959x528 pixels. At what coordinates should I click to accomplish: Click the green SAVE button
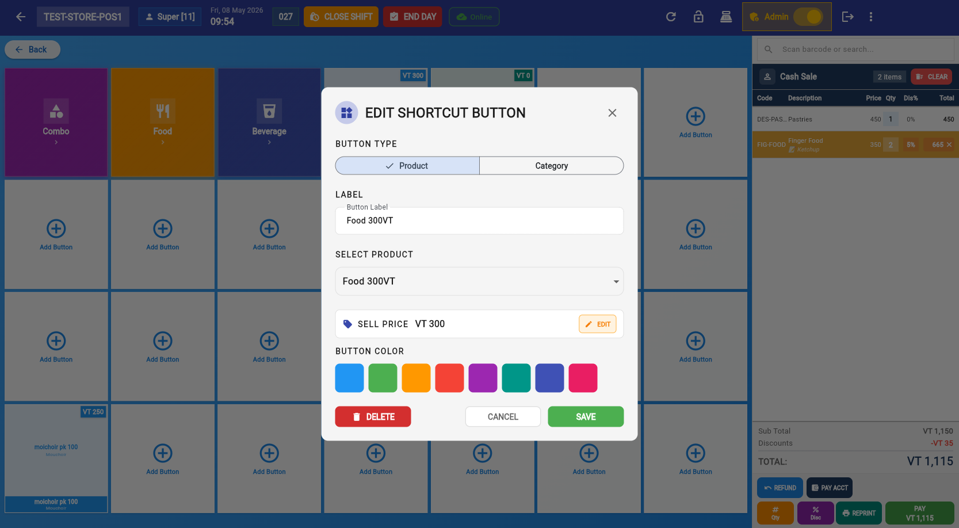586,416
